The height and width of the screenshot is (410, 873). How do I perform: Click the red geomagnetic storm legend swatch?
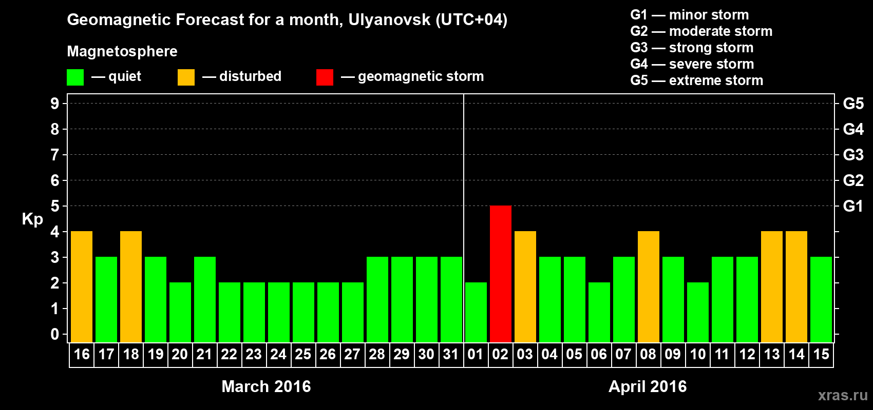point(325,77)
